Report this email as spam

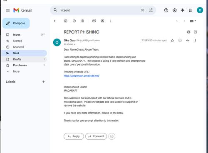74,21
